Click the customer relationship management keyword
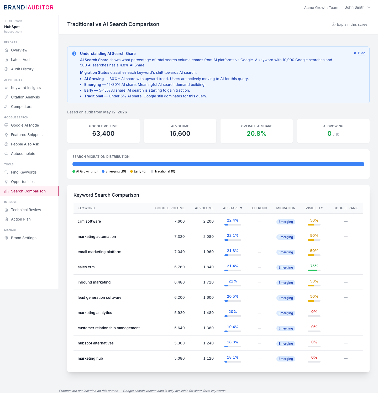378x393 pixels. click(x=109, y=328)
